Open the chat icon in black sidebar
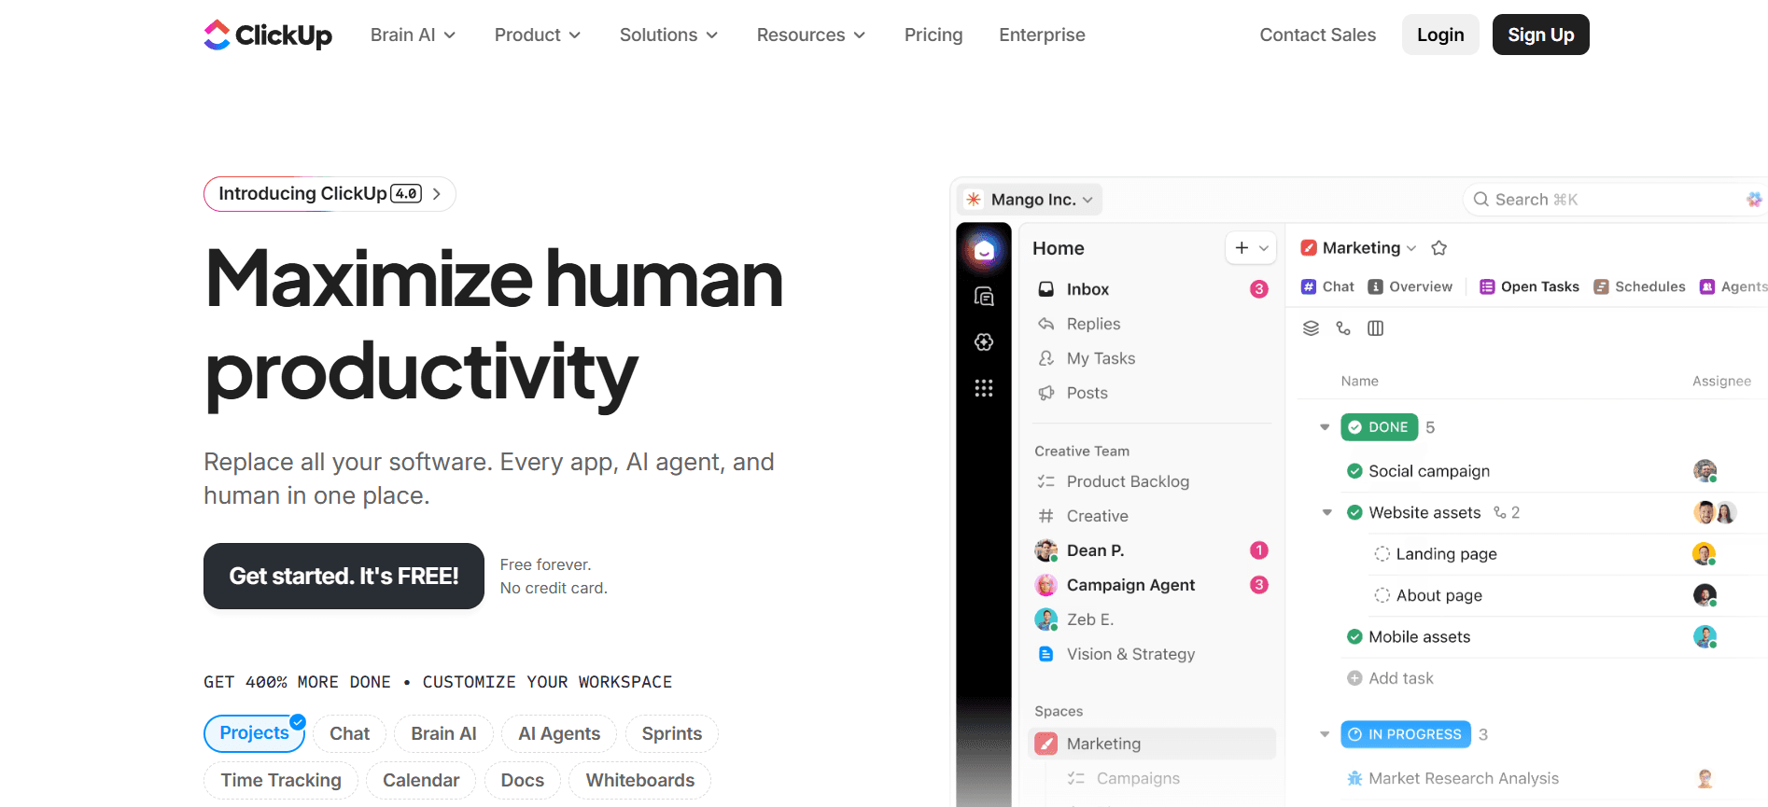 984,297
